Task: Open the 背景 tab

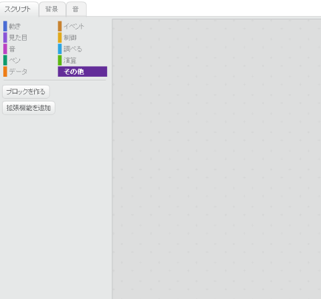Action: coord(52,9)
